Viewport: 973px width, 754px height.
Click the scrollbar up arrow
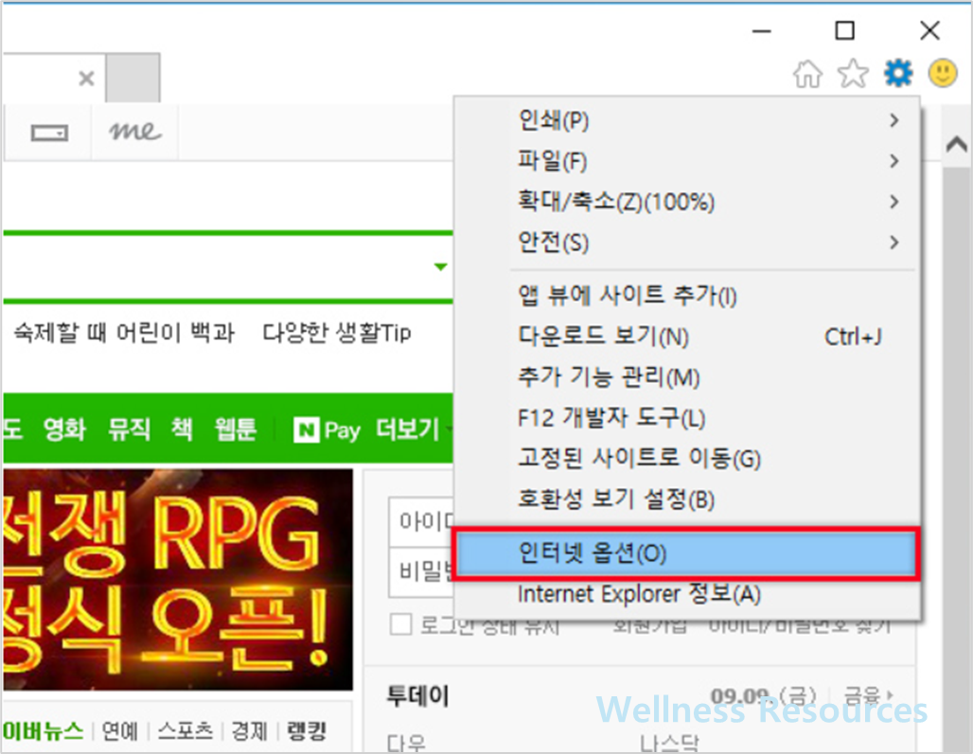click(x=956, y=145)
